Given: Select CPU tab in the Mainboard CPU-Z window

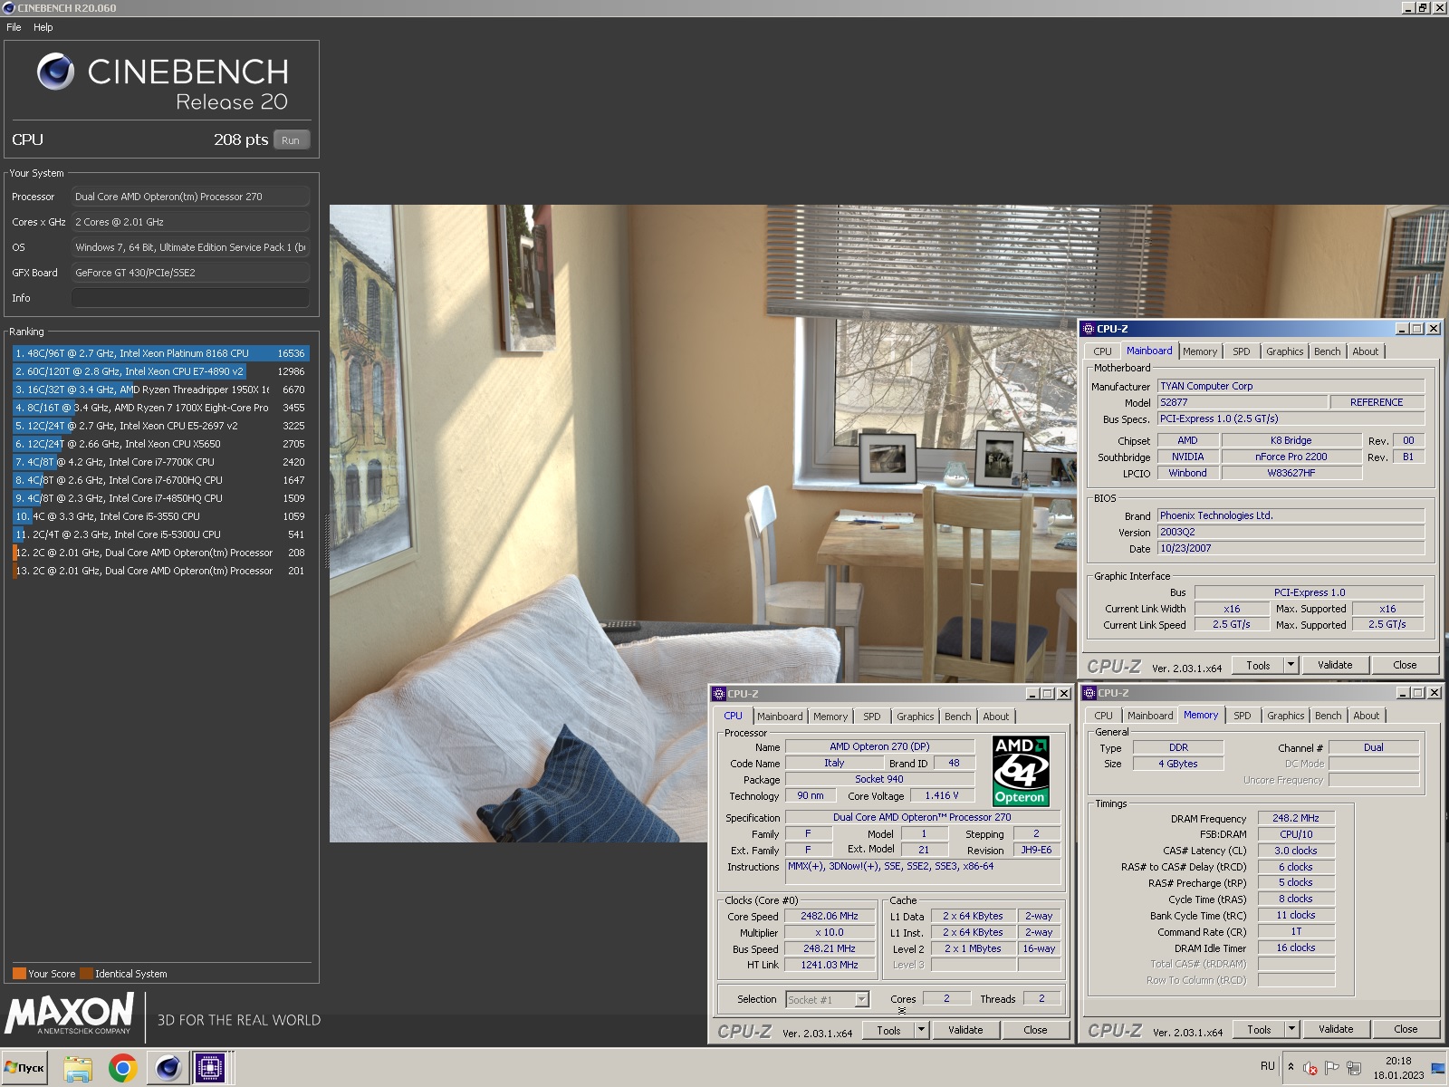Looking at the screenshot, I should (1102, 351).
